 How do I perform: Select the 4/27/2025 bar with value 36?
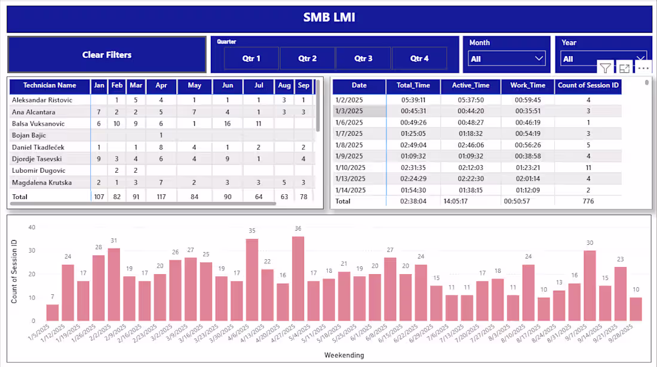298,279
